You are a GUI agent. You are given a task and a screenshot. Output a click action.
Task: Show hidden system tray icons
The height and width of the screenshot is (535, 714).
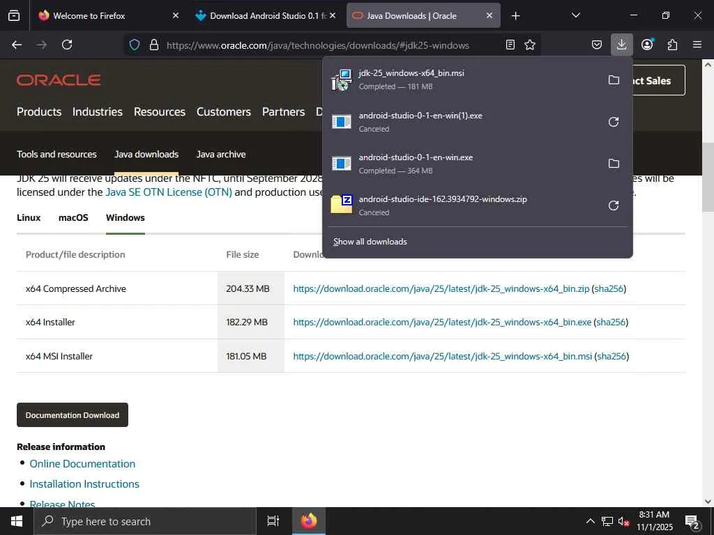point(590,521)
